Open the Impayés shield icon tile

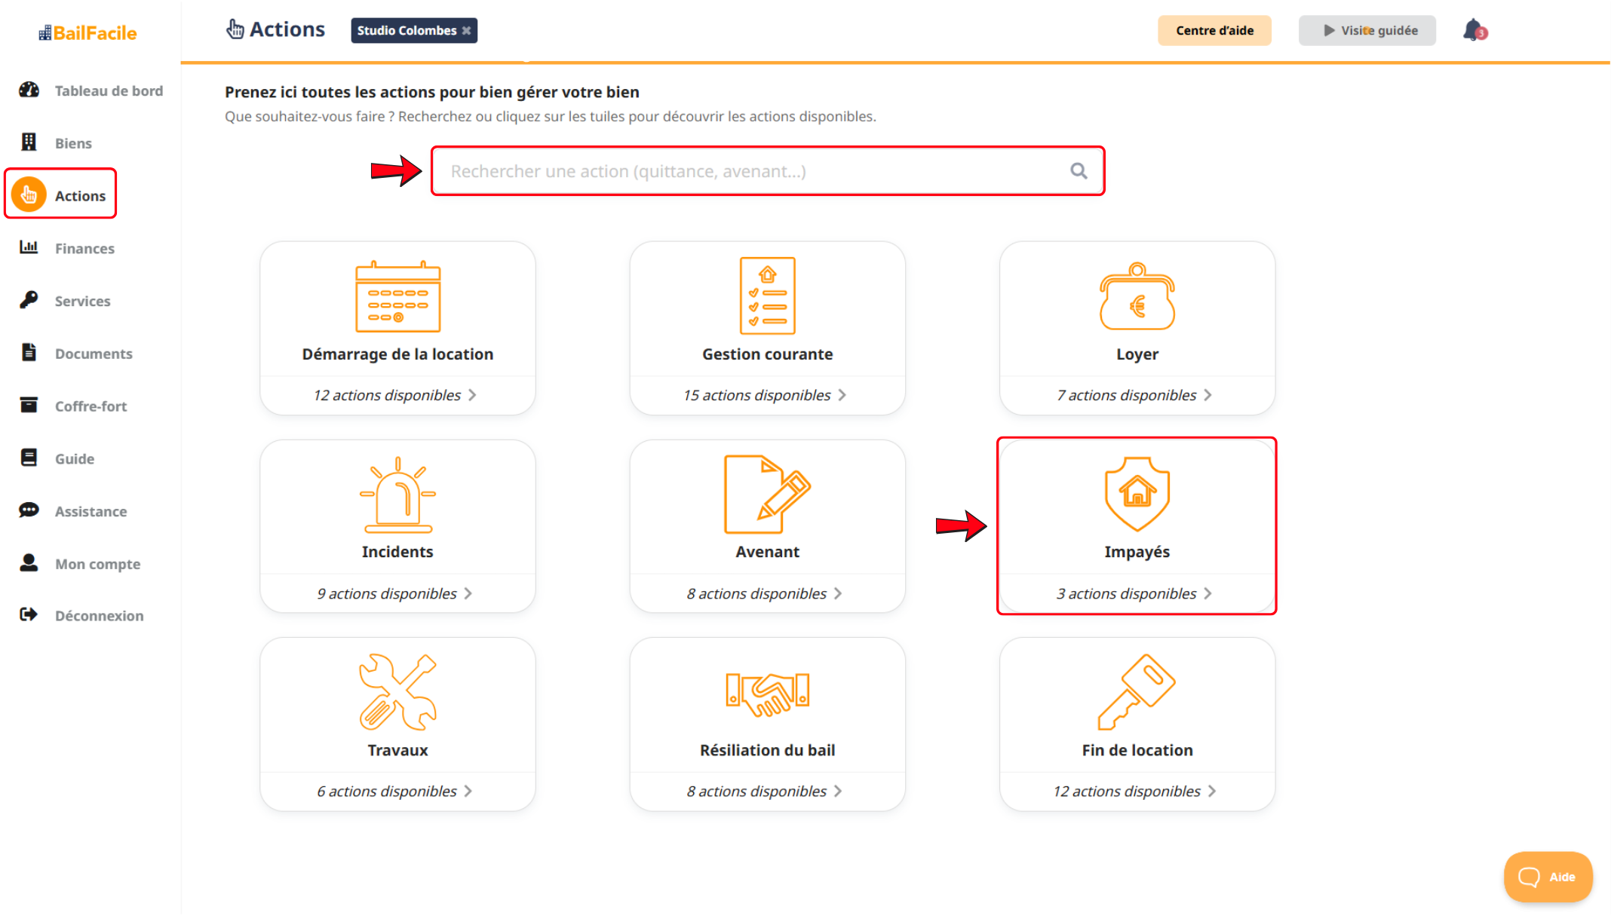(1137, 494)
